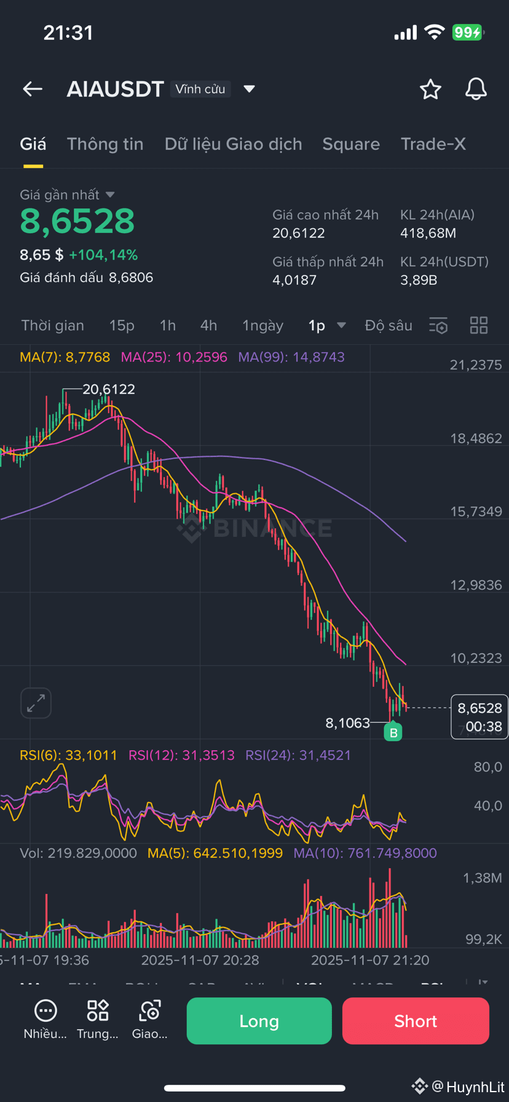Open multi-chart grid layout icon
Image resolution: width=509 pixels, height=1102 pixels.
479,325
